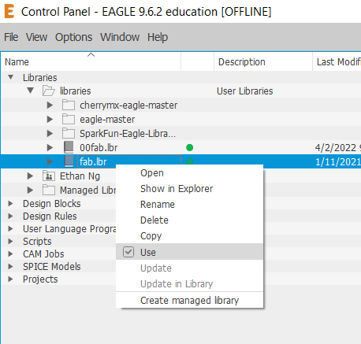Image resolution: width=361 pixels, height=344 pixels.
Task: Open the File menu
Action: [11, 37]
